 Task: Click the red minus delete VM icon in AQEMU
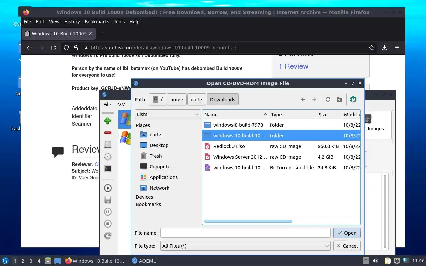point(107,133)
